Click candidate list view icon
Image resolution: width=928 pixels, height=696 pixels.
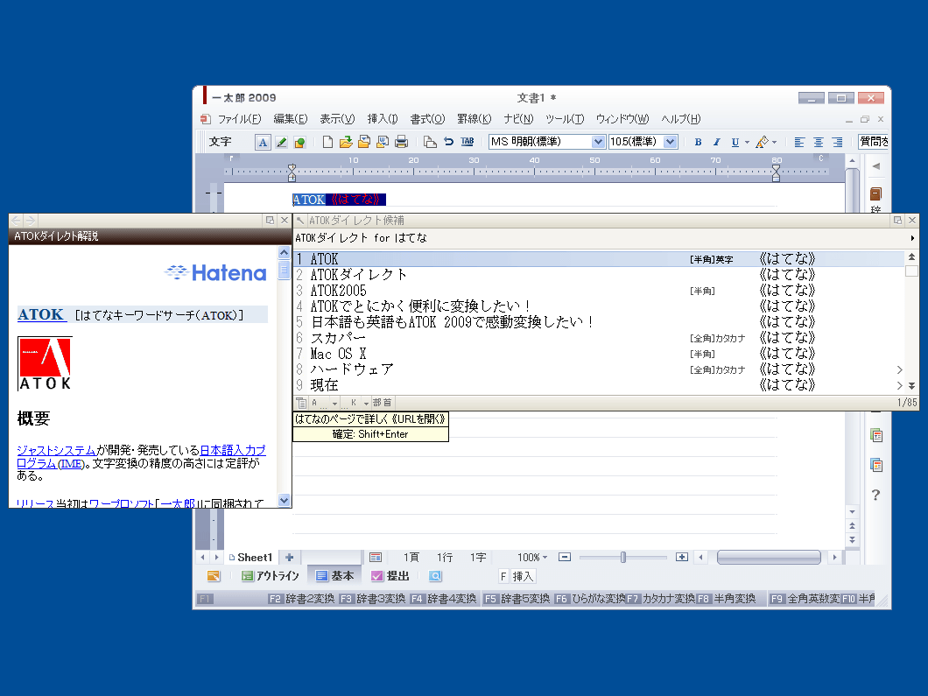pyautogui.click(x=301, y=403)
